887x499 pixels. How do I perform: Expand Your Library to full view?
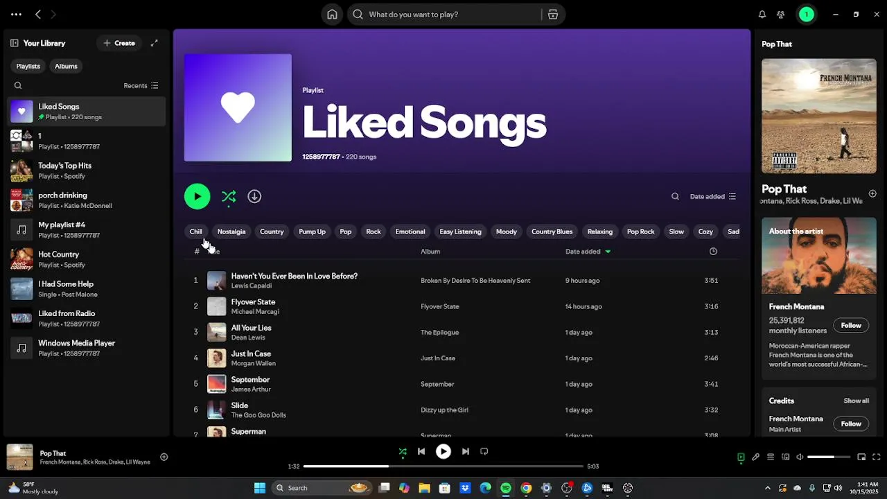point(155,43)
